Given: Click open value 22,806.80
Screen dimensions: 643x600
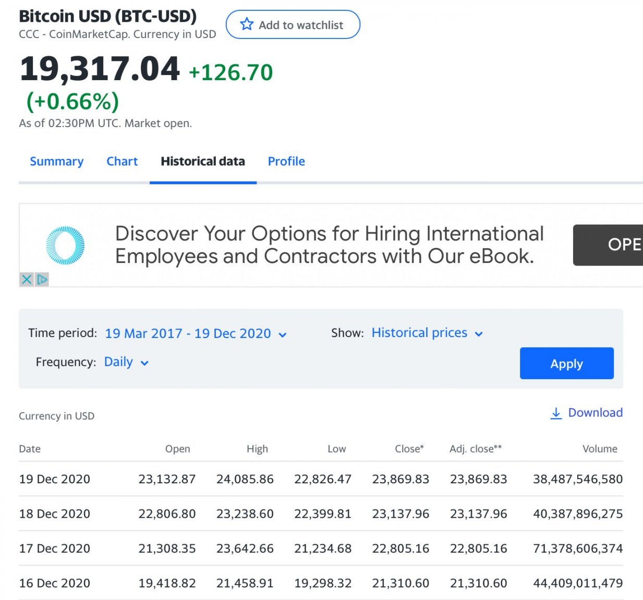Looking at the screenshot, I should click(167, 514).
